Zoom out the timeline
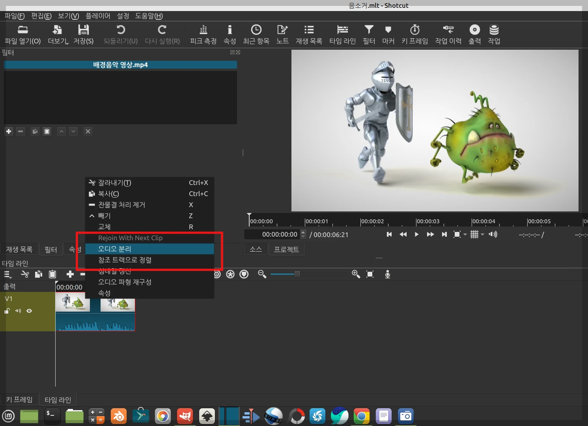This screenshot has width=588, height=426. (x=262, y=274)
